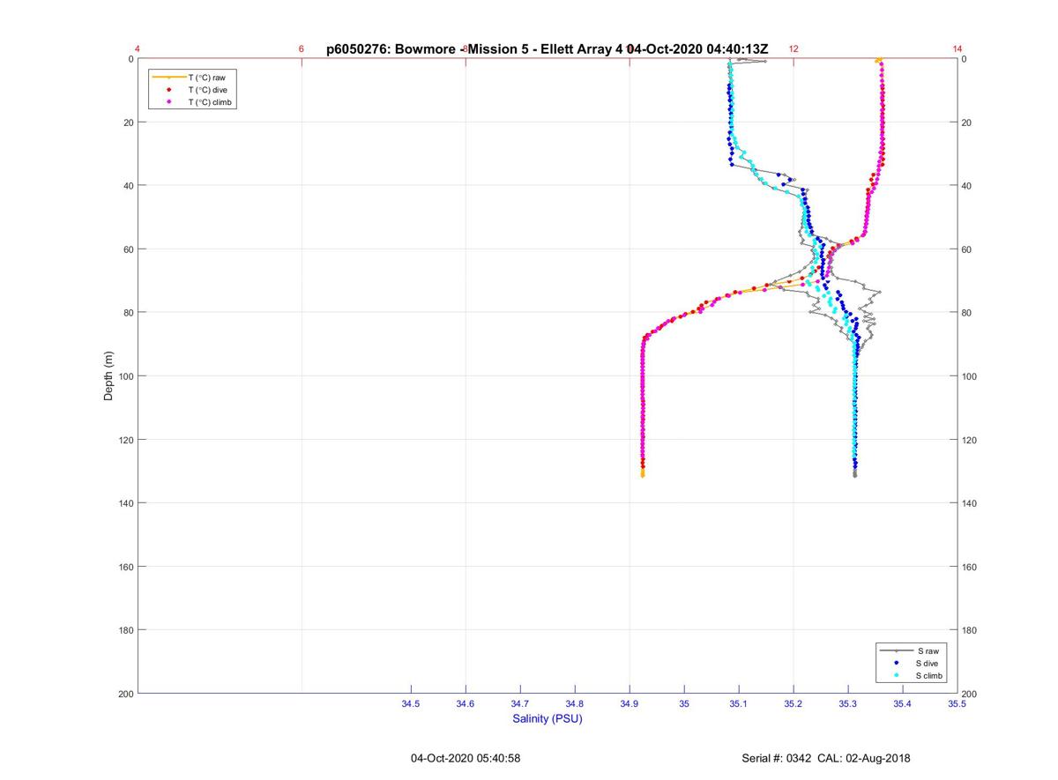Screen dimensions: 1058x780
Task: Click the red temperature tick label 14
Action: pos(957,49)
